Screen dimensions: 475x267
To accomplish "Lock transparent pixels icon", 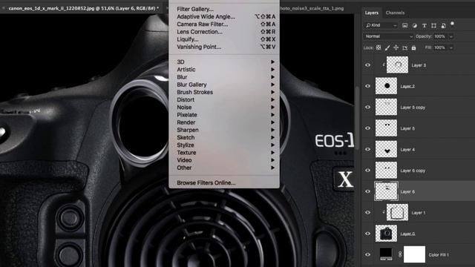I will (379, 47).
